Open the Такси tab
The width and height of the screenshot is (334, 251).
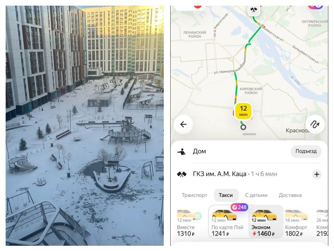[226, 195]
